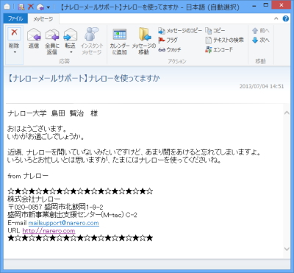Click the scrollbar up arrow
The width and height of the screenshot is (294, 273).
(287, 113)
